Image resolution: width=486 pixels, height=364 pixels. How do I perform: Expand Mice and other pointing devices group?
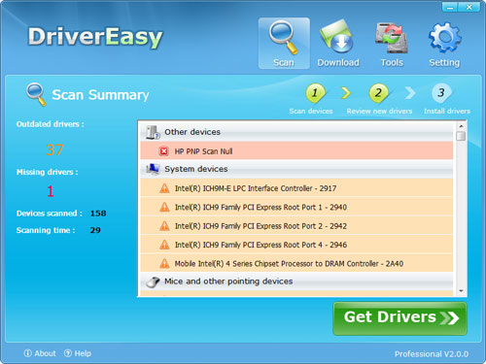point(296,281)
